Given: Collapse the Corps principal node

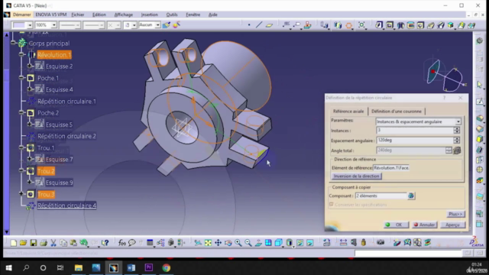Looking at the screenshot, I should coord(13,43).
